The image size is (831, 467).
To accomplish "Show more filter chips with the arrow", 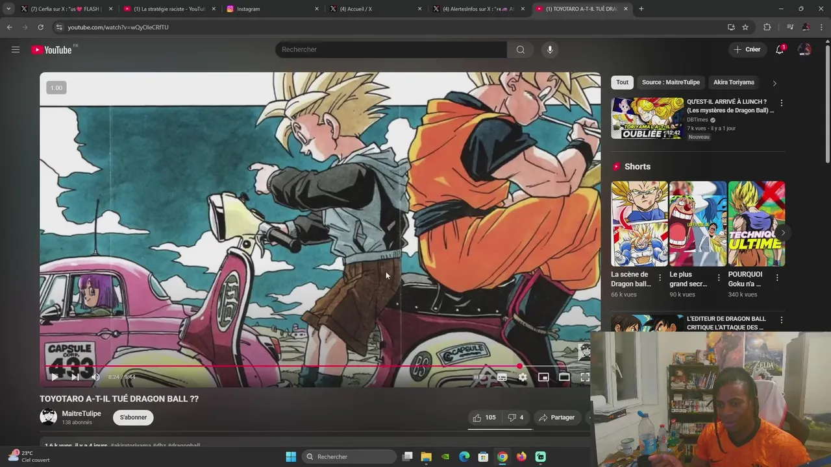I will click(774, 83).
